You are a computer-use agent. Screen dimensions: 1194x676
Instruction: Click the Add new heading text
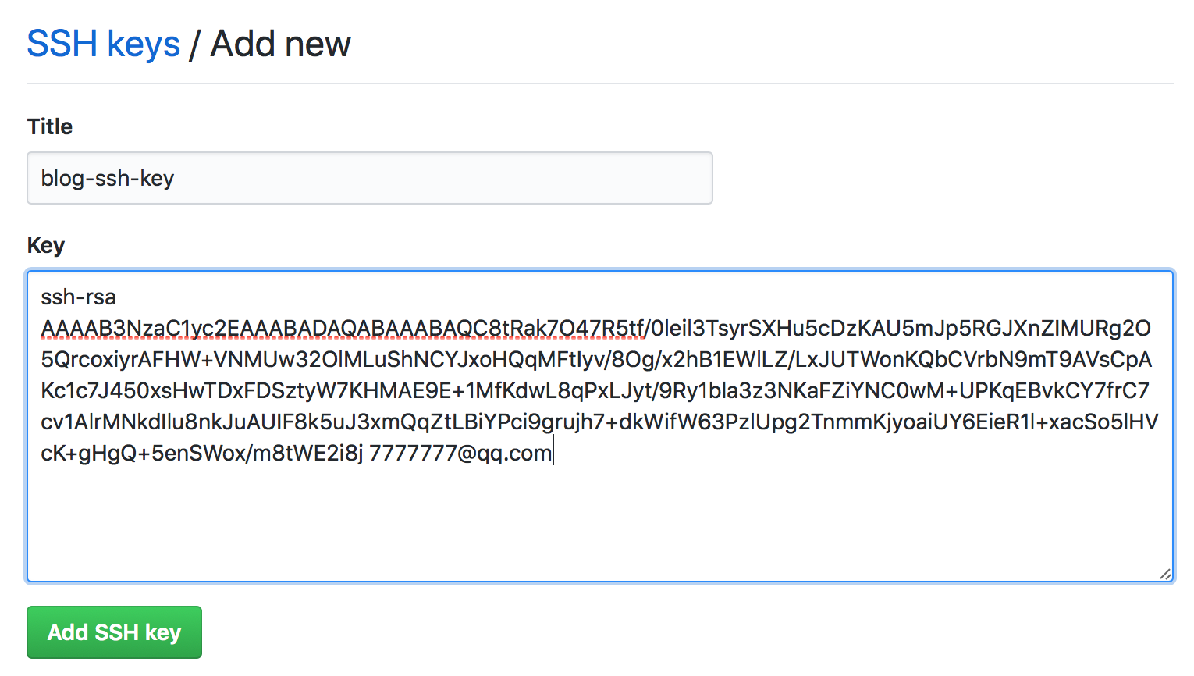(281, 44)
